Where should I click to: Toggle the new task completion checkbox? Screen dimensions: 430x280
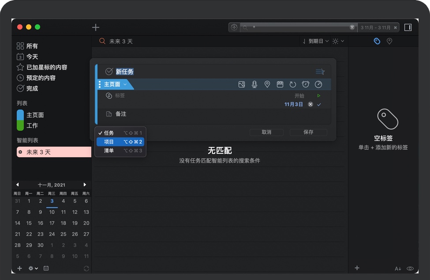[109, 72]
